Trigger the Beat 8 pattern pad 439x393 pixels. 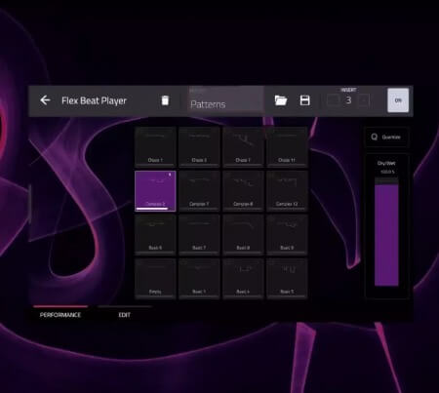point(243,235)
